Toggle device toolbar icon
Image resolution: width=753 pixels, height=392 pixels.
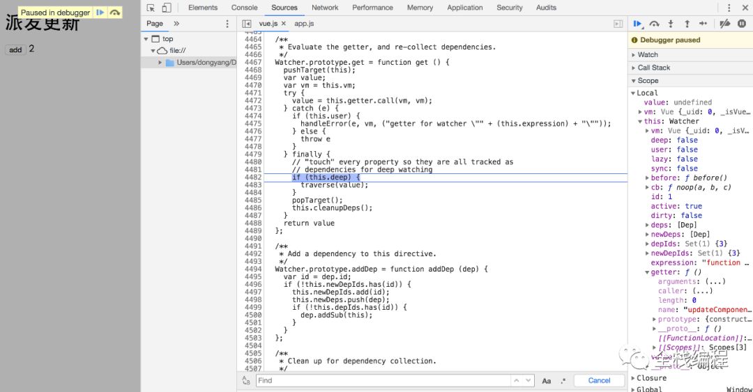[166, 8]
